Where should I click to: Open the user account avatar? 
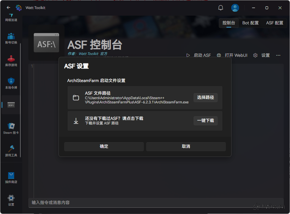[235, 8]
